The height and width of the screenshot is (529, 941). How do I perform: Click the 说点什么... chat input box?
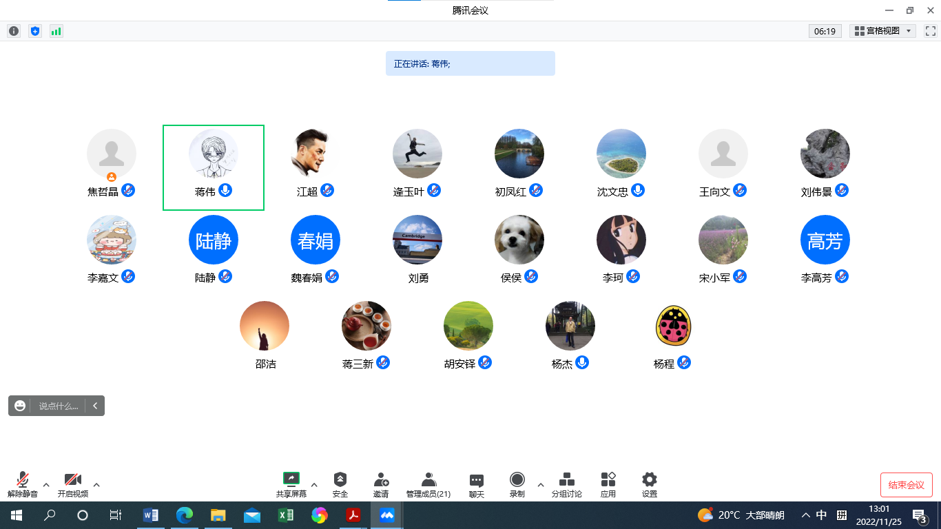[x=58, y=406]
